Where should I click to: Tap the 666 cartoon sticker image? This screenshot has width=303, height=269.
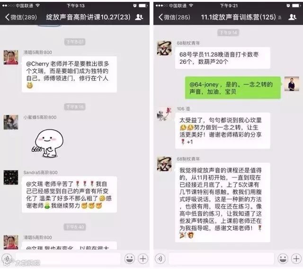pyautogui.click(x=47, y=143)
